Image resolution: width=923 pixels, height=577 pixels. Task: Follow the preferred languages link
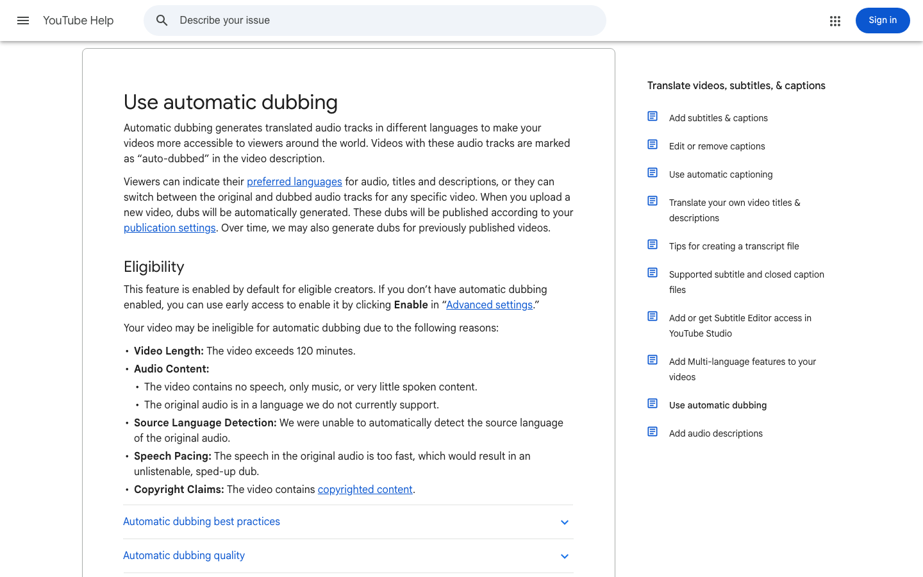tap(294, 182)
